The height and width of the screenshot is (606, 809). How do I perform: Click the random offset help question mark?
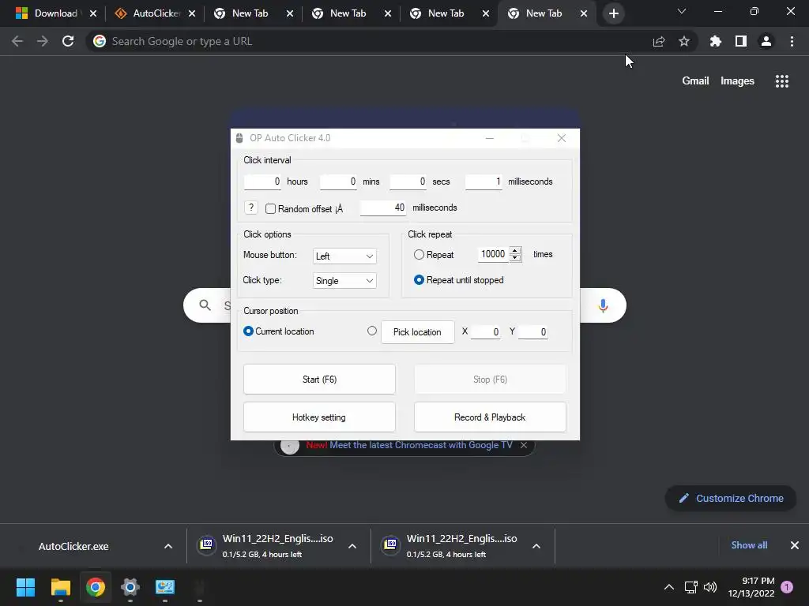[x=250, y=208]
